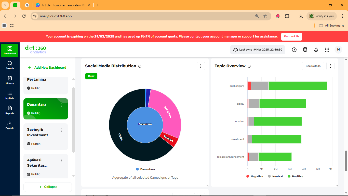Select the Aplikasi Sekuritas dashboard

coord(46,166)
